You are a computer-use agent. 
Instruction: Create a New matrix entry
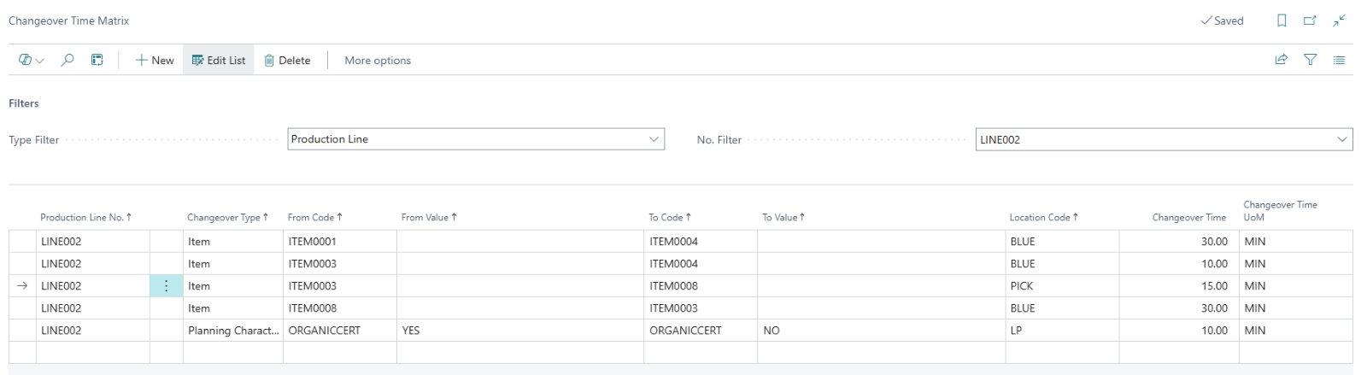point(155,61)
